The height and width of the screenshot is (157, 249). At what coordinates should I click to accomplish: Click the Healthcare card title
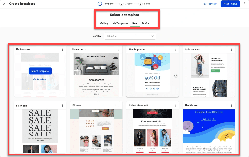[191, 105]
